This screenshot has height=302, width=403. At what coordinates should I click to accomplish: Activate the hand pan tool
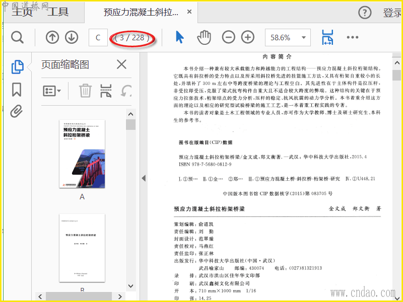(204, 37)
